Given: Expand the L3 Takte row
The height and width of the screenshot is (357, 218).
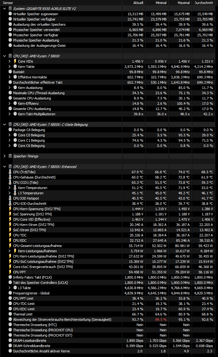Looking at the screenshot, I should (10, 288).
